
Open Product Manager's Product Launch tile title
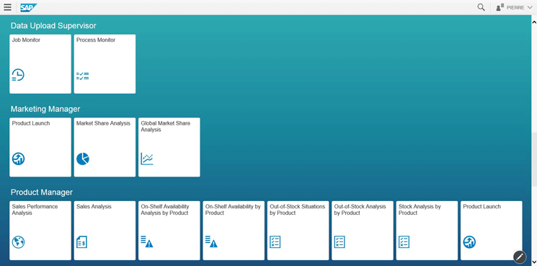[482, 206]
